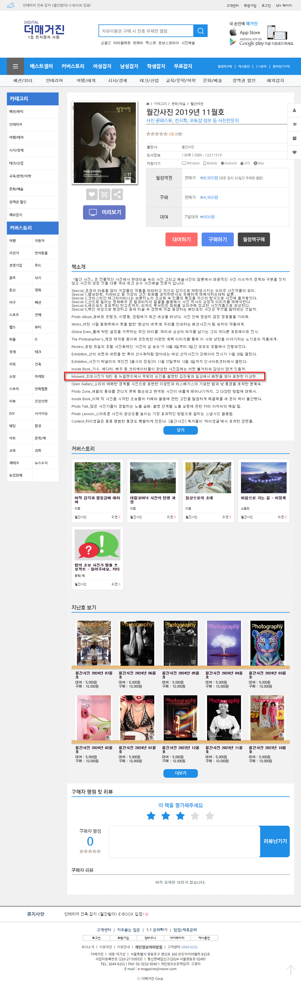Open MY 페이지 link

click(x=284, y=5)
